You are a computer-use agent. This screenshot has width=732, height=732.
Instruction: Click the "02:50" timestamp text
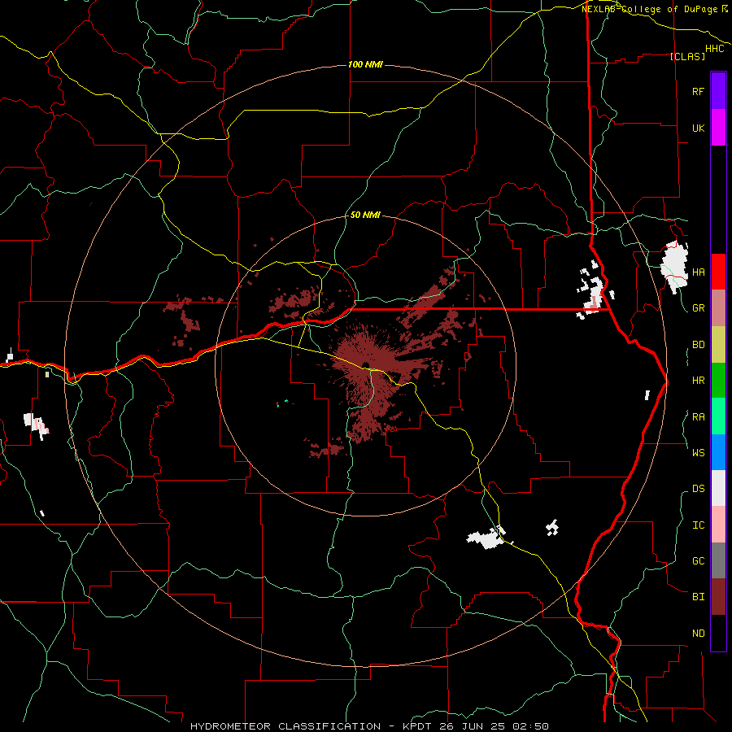coord(530,726)
